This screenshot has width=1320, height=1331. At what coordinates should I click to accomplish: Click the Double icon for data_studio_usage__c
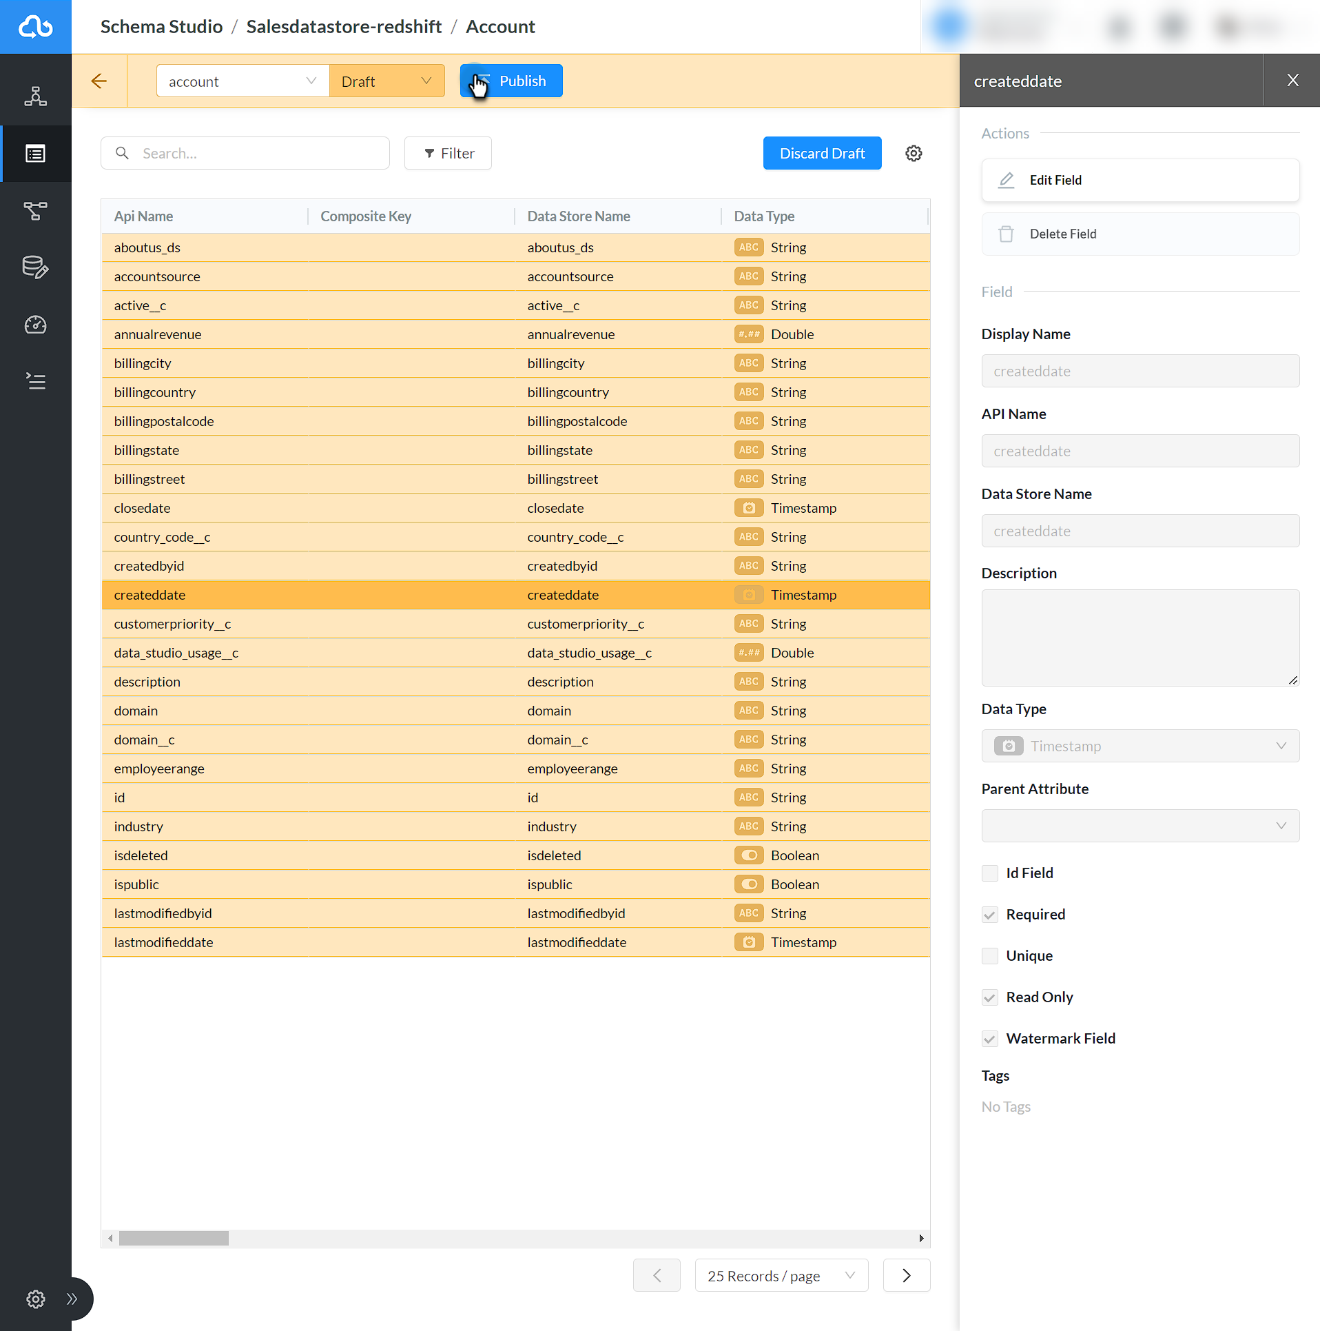[748, 653]
